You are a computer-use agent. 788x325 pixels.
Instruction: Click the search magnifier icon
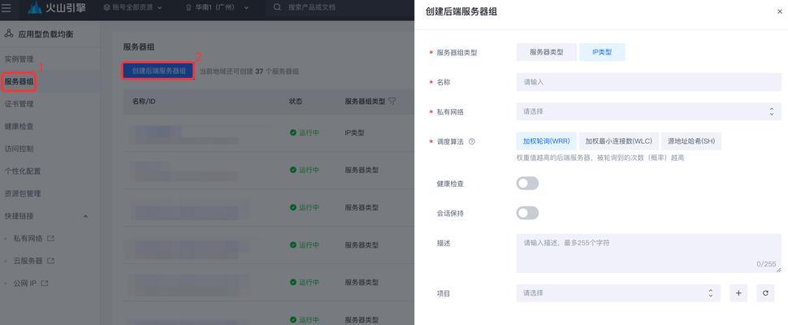pyautogui.click(x=277, y=7)
